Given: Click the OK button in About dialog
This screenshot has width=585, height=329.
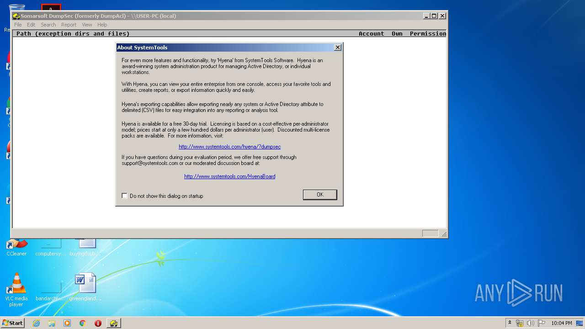Looking at the screenshot, I should pos(320,195).
